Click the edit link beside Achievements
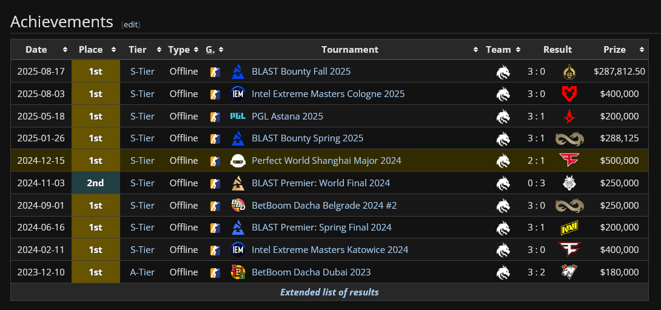Screen dimensions: 661x310 (x=131, y=25)
